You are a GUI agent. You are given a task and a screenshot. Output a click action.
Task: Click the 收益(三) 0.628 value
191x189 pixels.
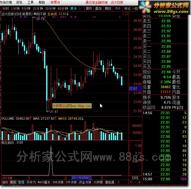click(166, 108)
